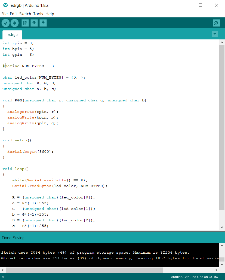Click 'Serial.begin(9600);' line
Screen dimensions: 225x280
pos(30,152)
